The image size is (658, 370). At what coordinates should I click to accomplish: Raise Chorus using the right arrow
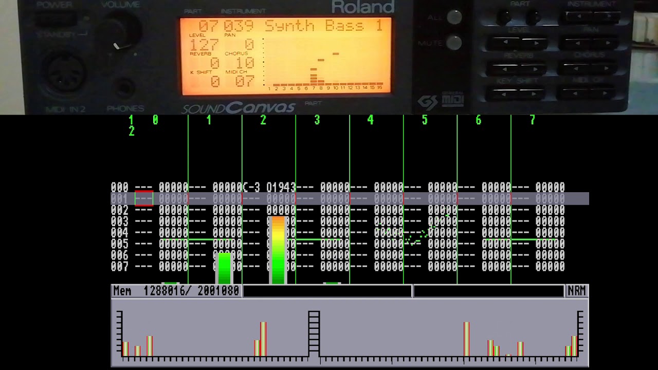[x=605, y=68]
